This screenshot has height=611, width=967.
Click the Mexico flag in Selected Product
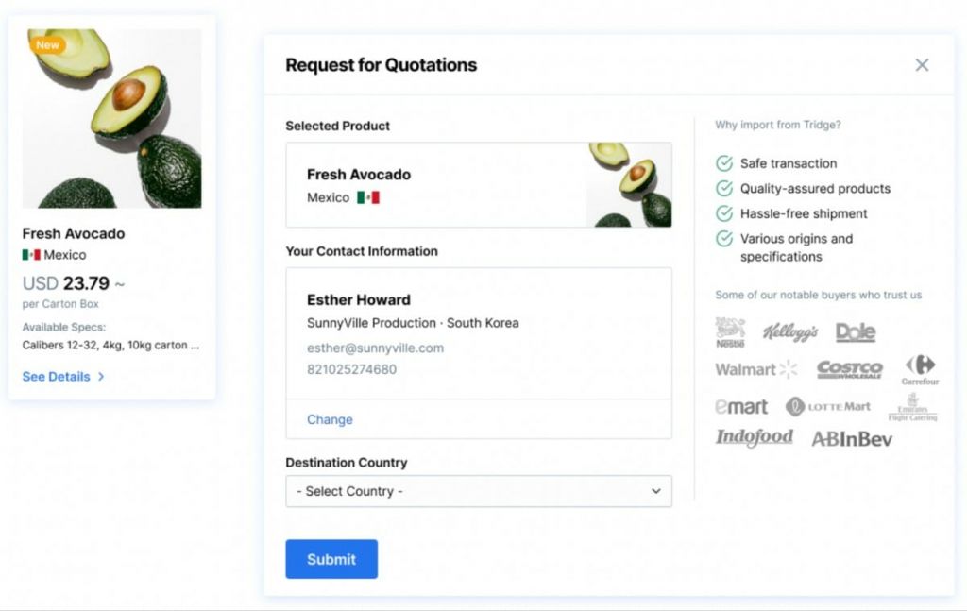point(367,198)
